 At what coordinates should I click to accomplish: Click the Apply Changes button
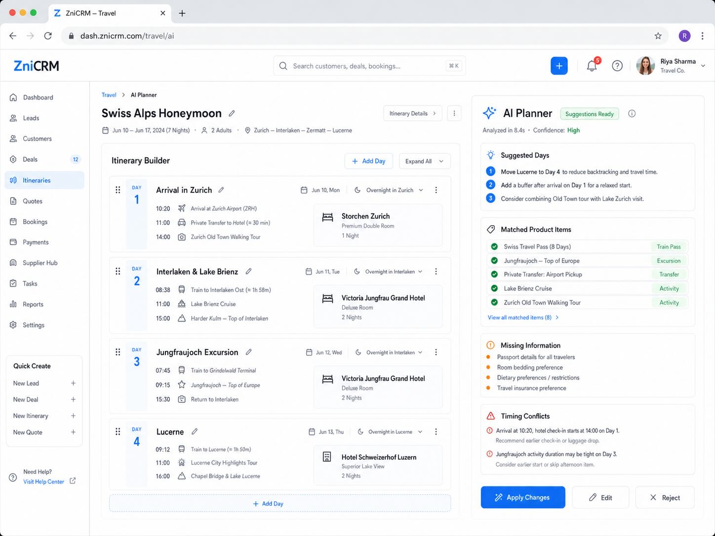click(x=523, y=498)
